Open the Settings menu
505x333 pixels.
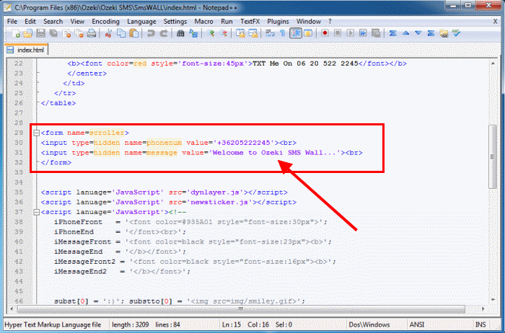point(175,22)
